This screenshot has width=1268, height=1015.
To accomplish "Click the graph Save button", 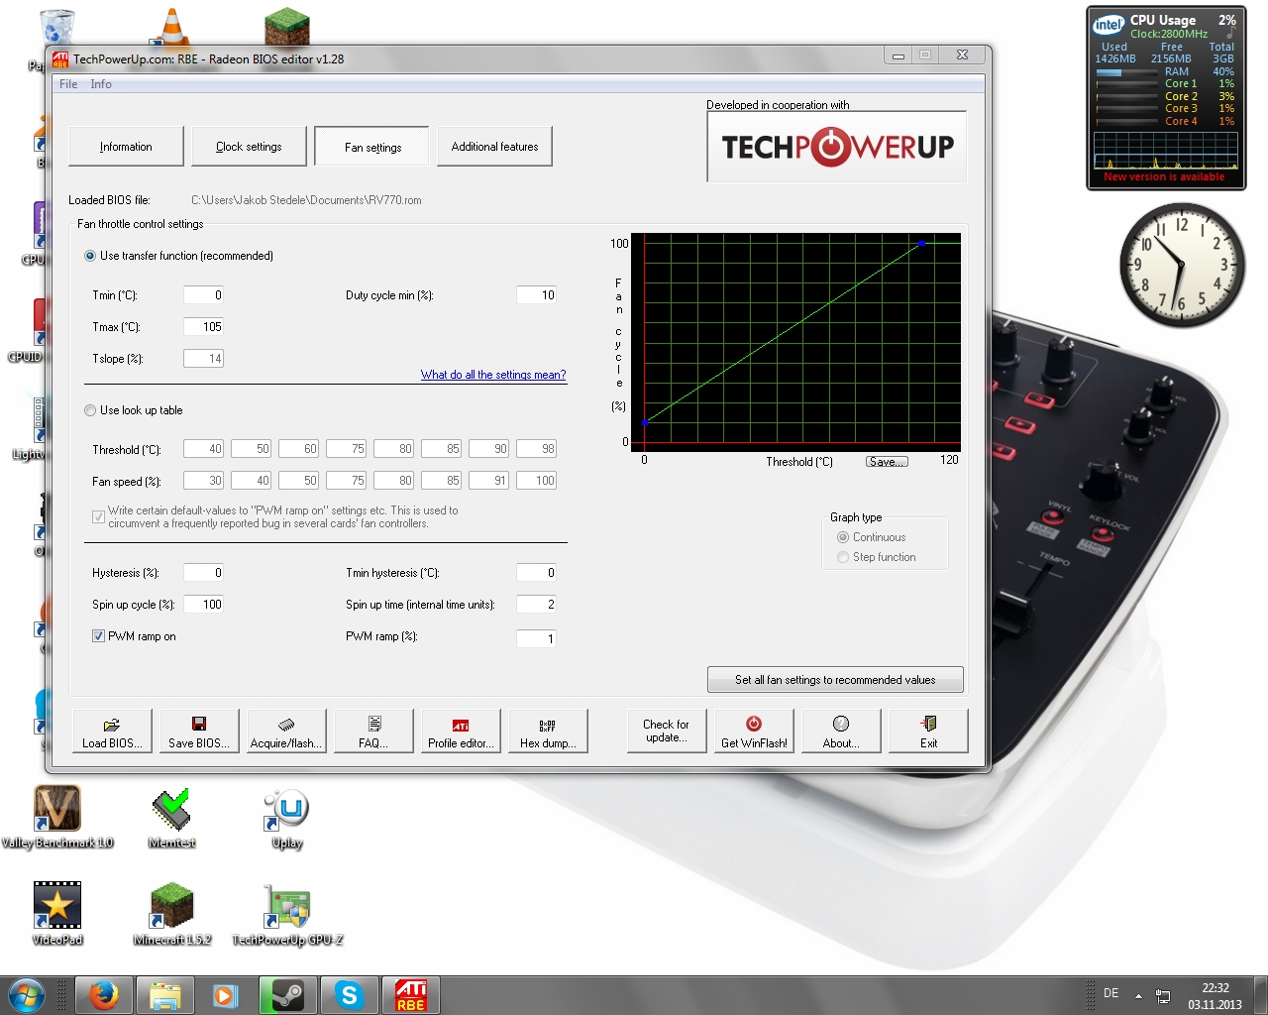I will tap(886, 462).
